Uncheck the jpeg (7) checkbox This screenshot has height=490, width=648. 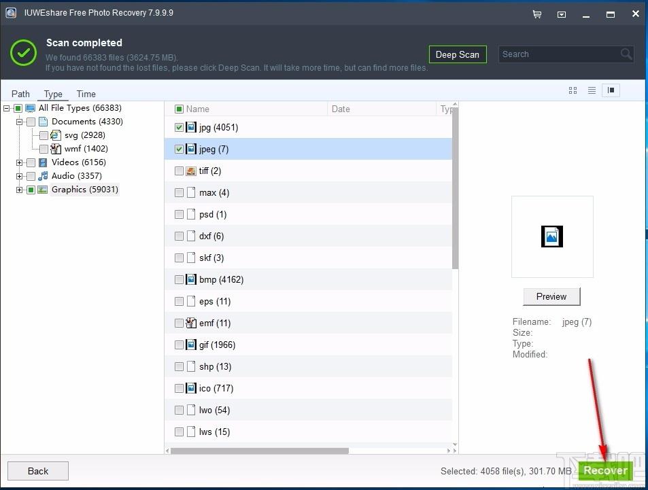179,149
